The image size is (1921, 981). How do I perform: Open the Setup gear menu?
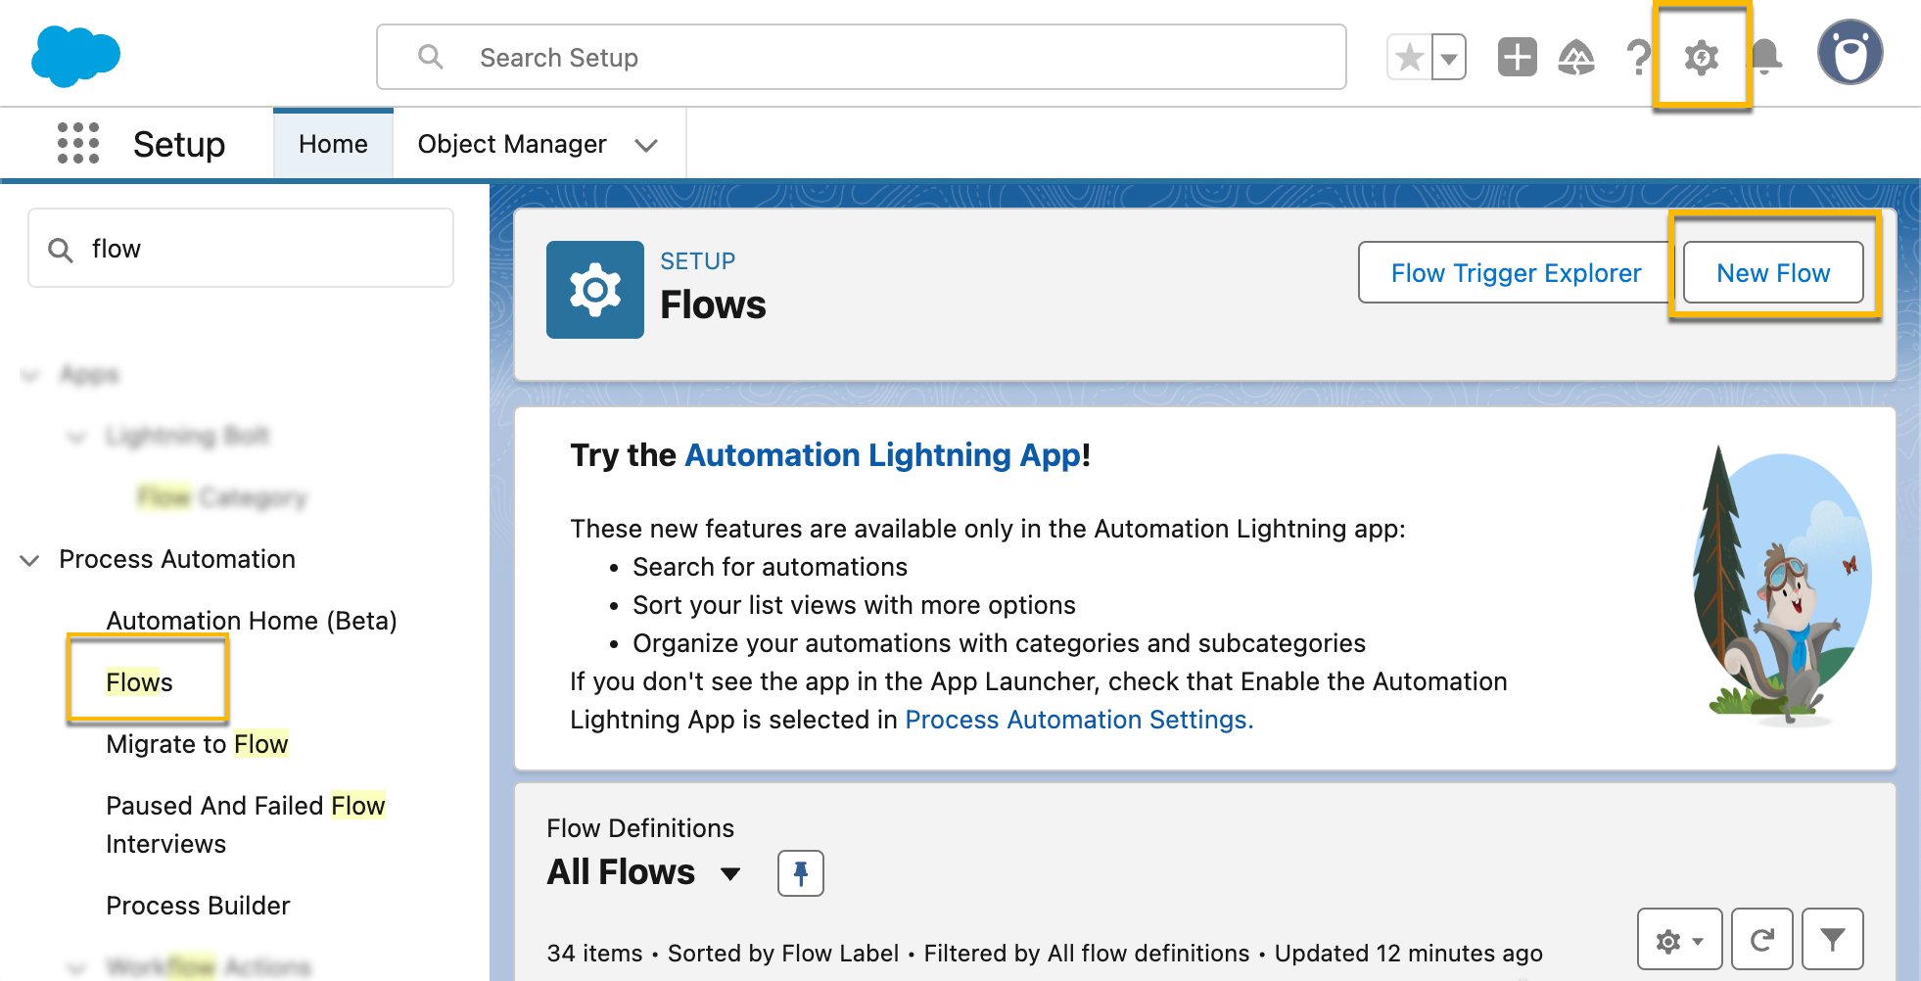[x=1702, y=58]
